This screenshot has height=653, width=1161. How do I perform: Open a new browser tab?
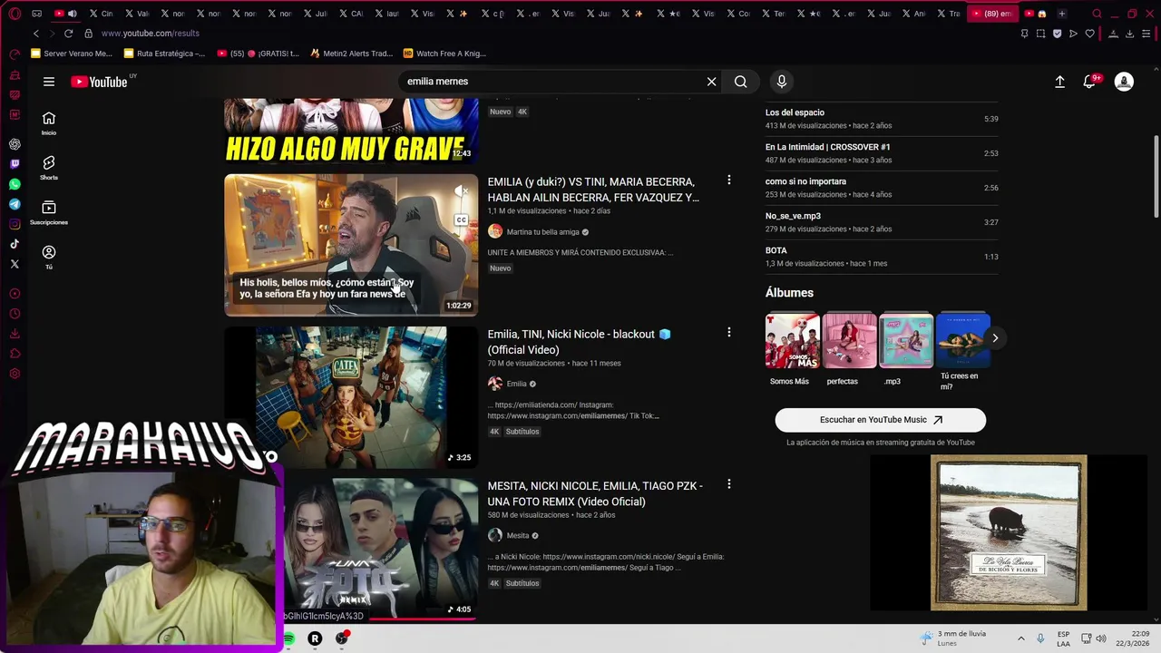[x=1061, y=14]
